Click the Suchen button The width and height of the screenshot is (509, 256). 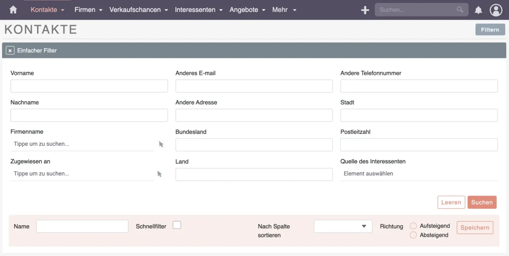coord(482,202)
